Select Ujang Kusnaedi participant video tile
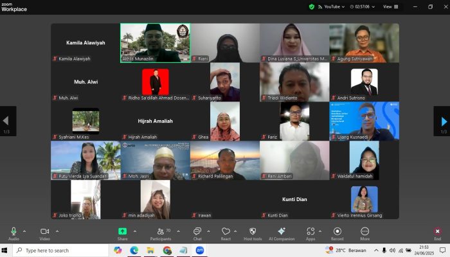Screen dimensions: 450x257 point(364,121)
